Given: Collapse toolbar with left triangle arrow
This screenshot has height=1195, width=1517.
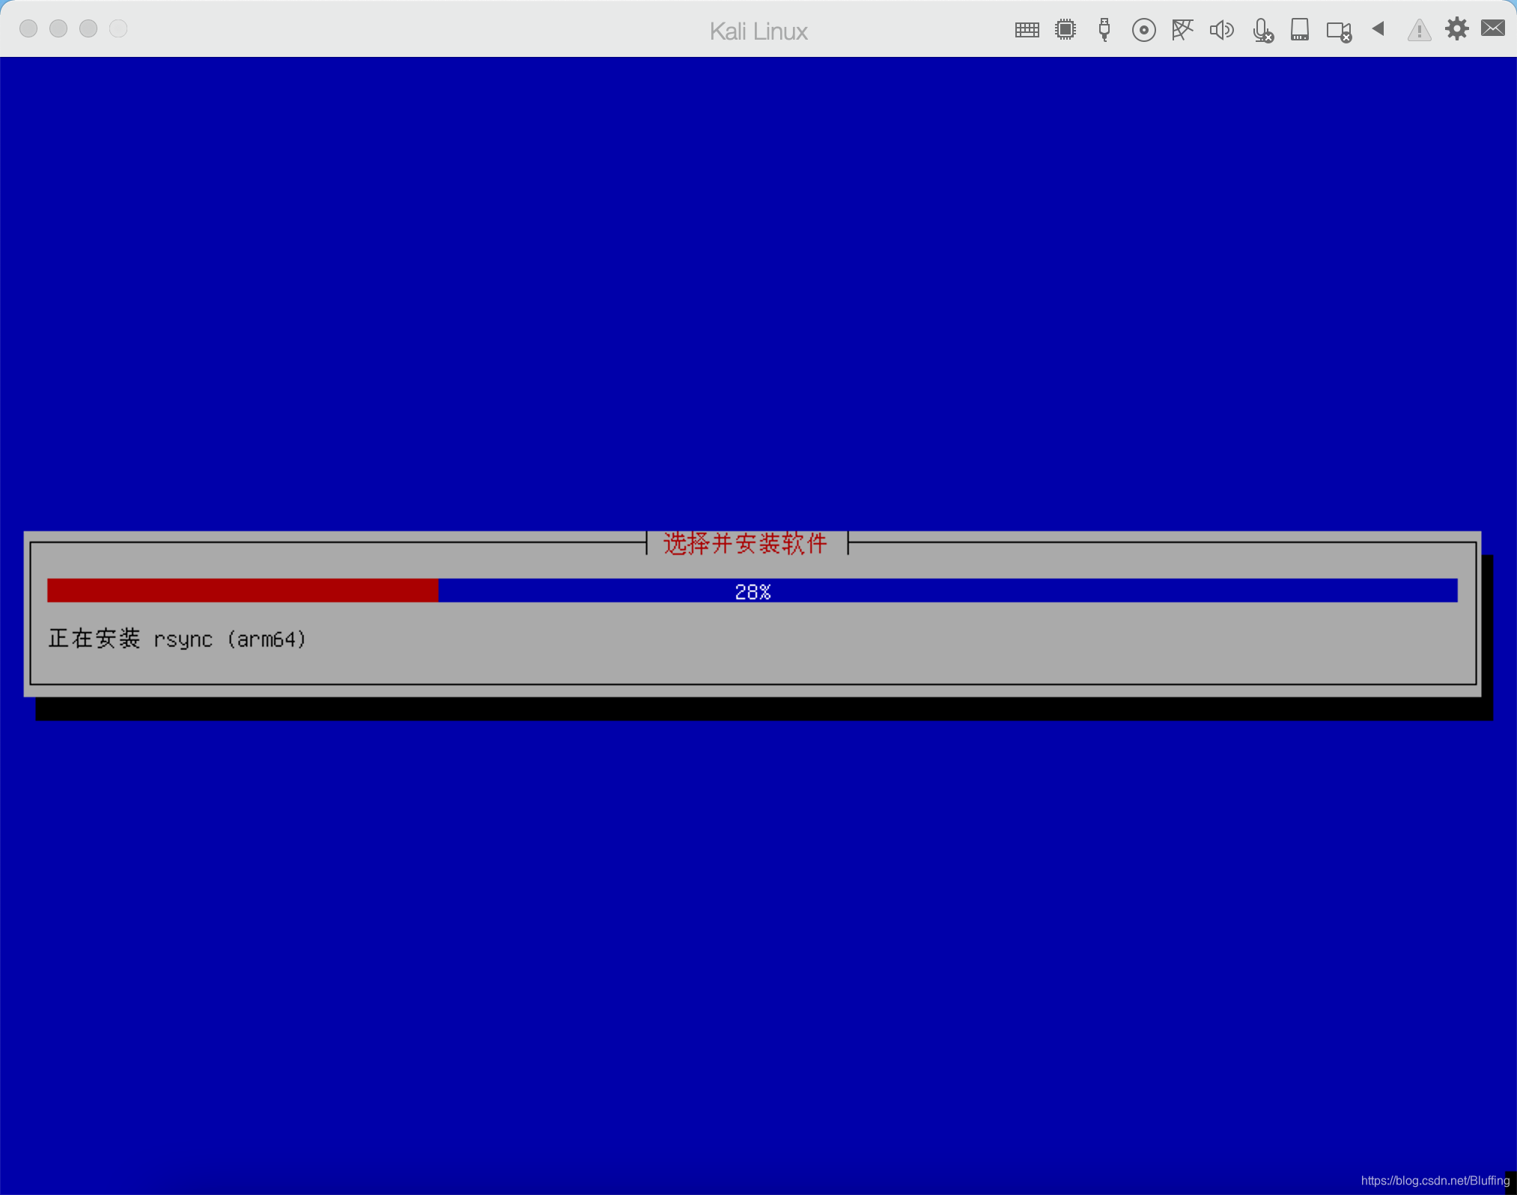Looking at the screenshot, I should click(1378, 28).
